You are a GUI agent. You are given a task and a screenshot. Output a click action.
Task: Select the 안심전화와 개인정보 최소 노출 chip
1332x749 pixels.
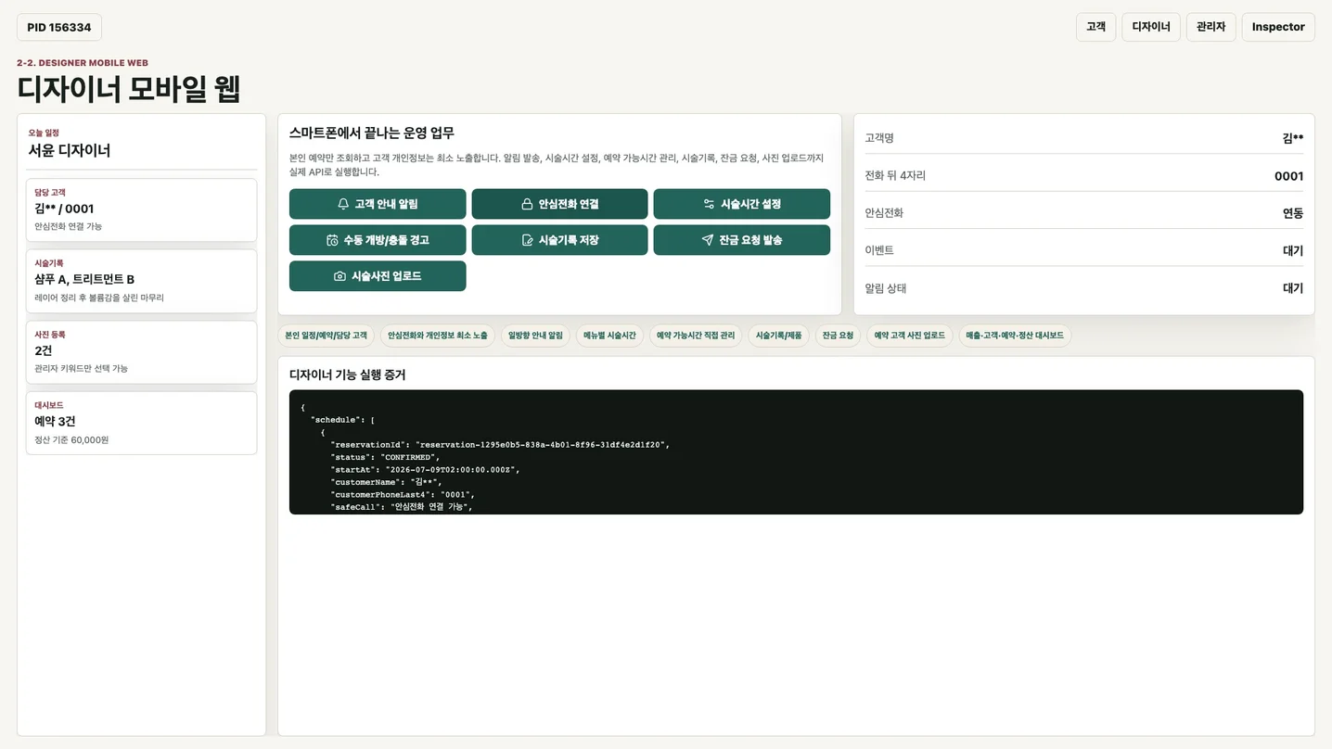coord(438,336)
